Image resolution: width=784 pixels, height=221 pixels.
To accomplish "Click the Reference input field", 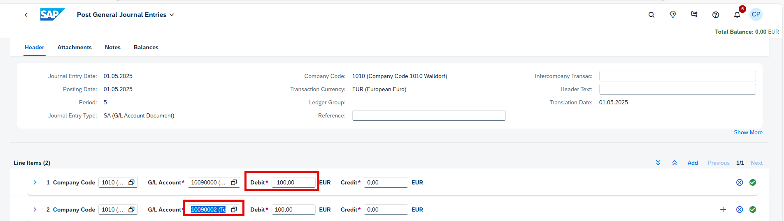I will point(429,115).
